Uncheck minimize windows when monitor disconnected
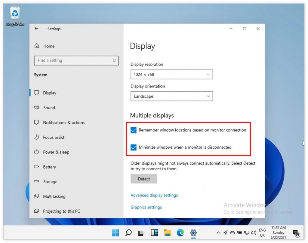Screen dimensions: 308x243 134,147
